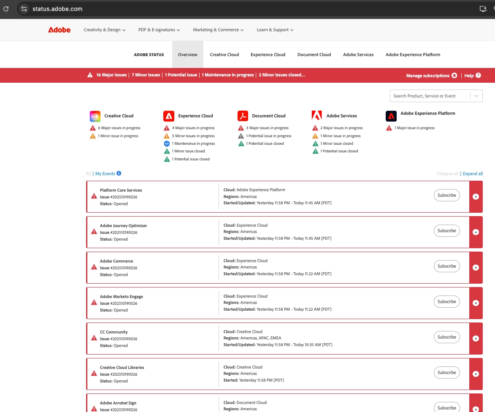Subscribe to CC Community issue

447,337
